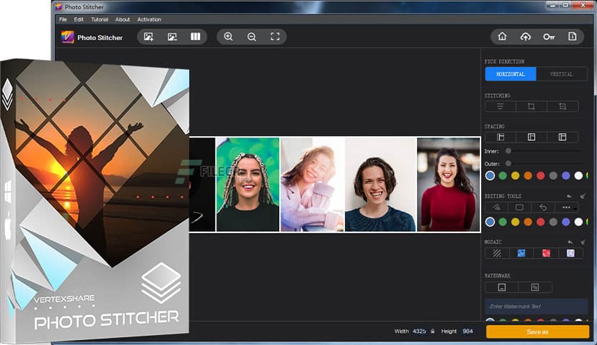The width and height of the screenshot is (597, 345).
Task: Pick the gray swatch below Editing Tools
Action: click(553, 222)
